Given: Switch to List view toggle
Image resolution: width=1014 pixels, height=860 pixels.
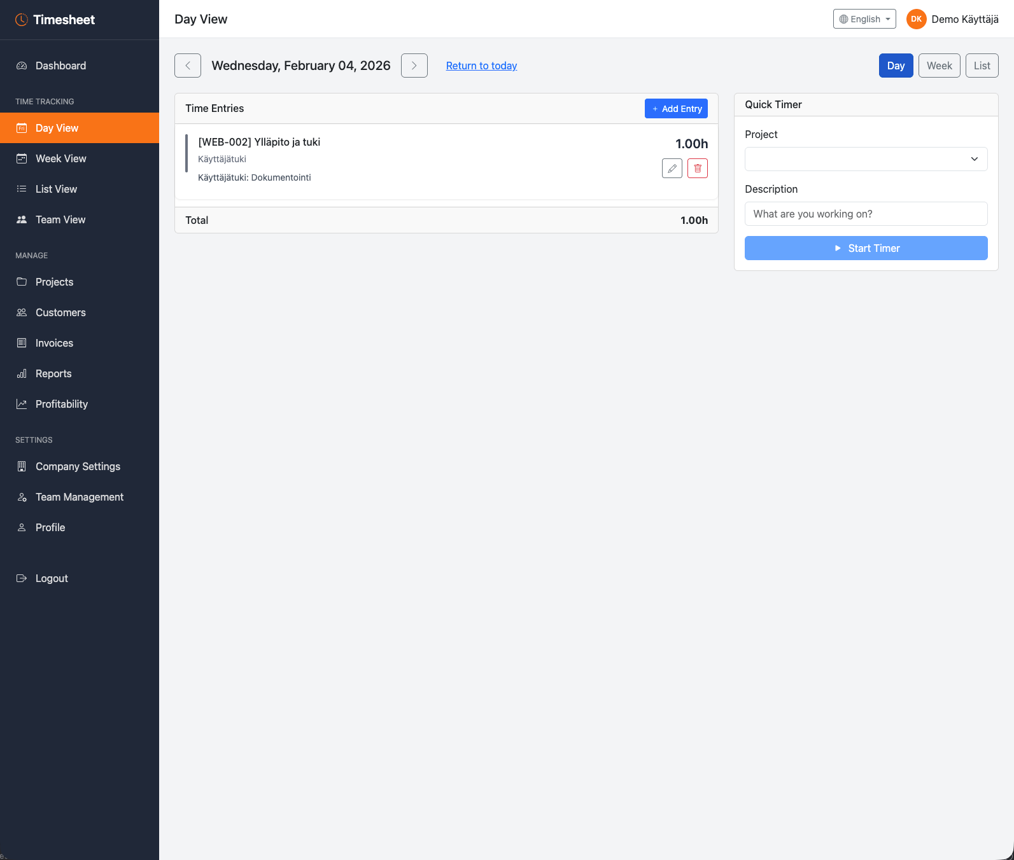Looking at the screenshot, I should [982, 66].
